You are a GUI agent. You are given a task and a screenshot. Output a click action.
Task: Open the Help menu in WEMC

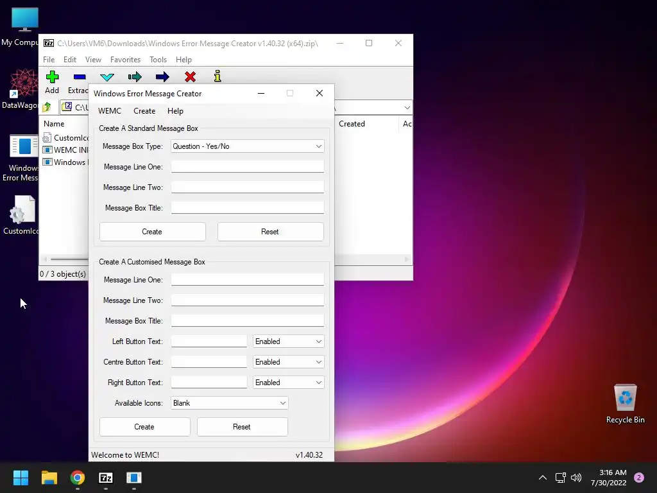coord(175,111)
